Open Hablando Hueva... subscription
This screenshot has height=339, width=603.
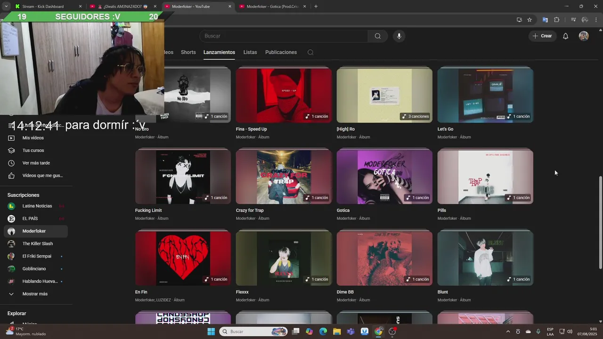pyautogui.click(x=36, y=281)
